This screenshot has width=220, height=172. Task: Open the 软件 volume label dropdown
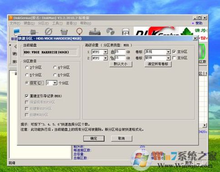tap(168, 58)
